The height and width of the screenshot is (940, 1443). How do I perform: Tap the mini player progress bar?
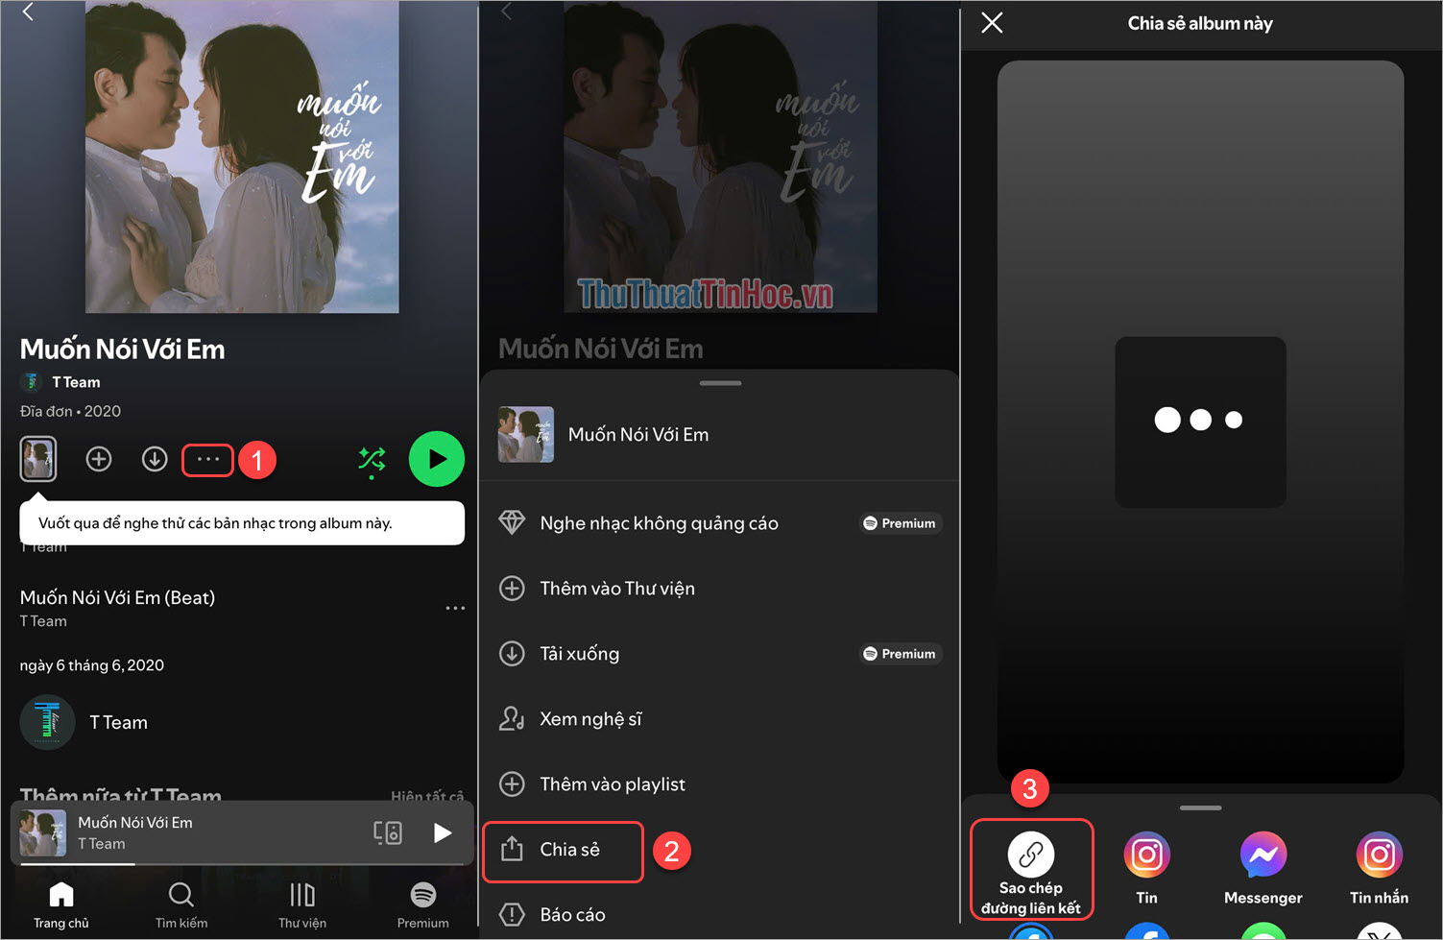click(x=242, y=864)
